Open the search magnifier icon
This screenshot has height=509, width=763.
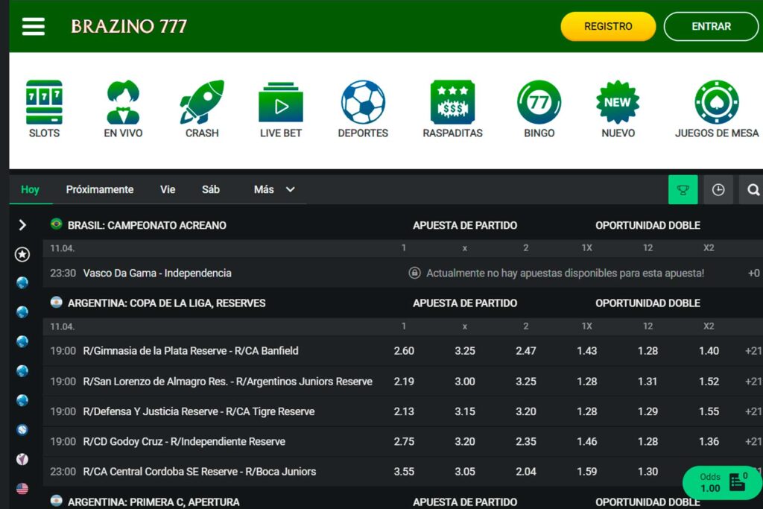click(x=753, y=190)
